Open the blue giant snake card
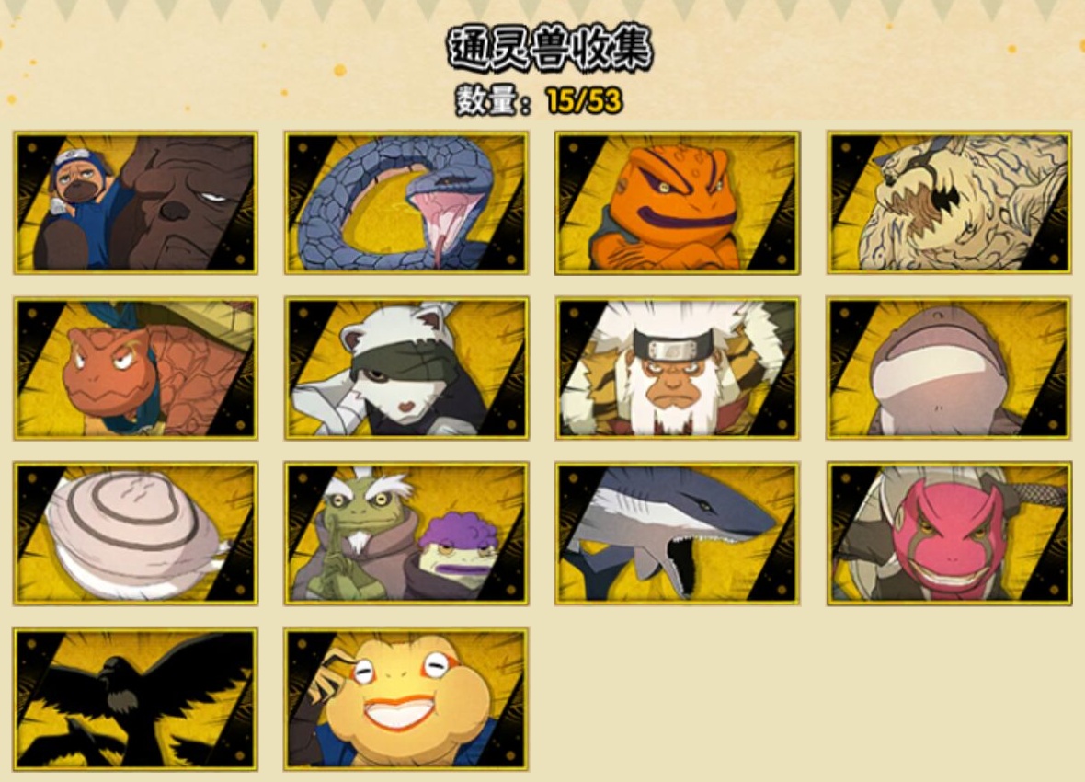 pos(406,203)
